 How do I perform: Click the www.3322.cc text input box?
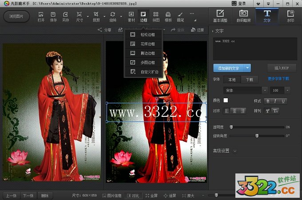coord(255,49)
